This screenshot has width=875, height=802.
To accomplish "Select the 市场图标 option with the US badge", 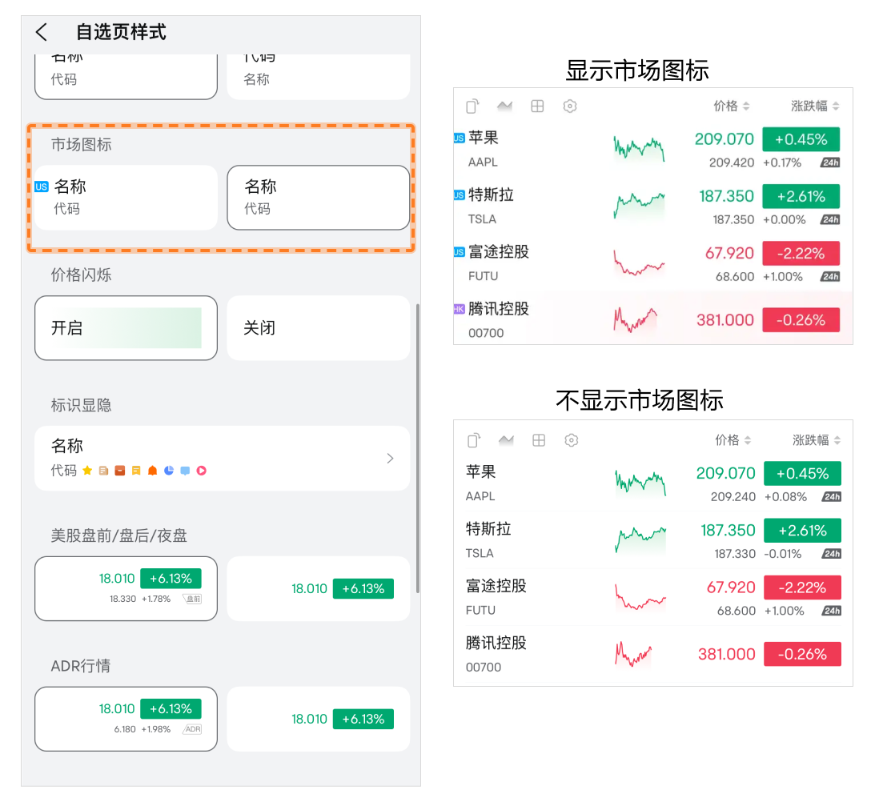I will (126, 198).
